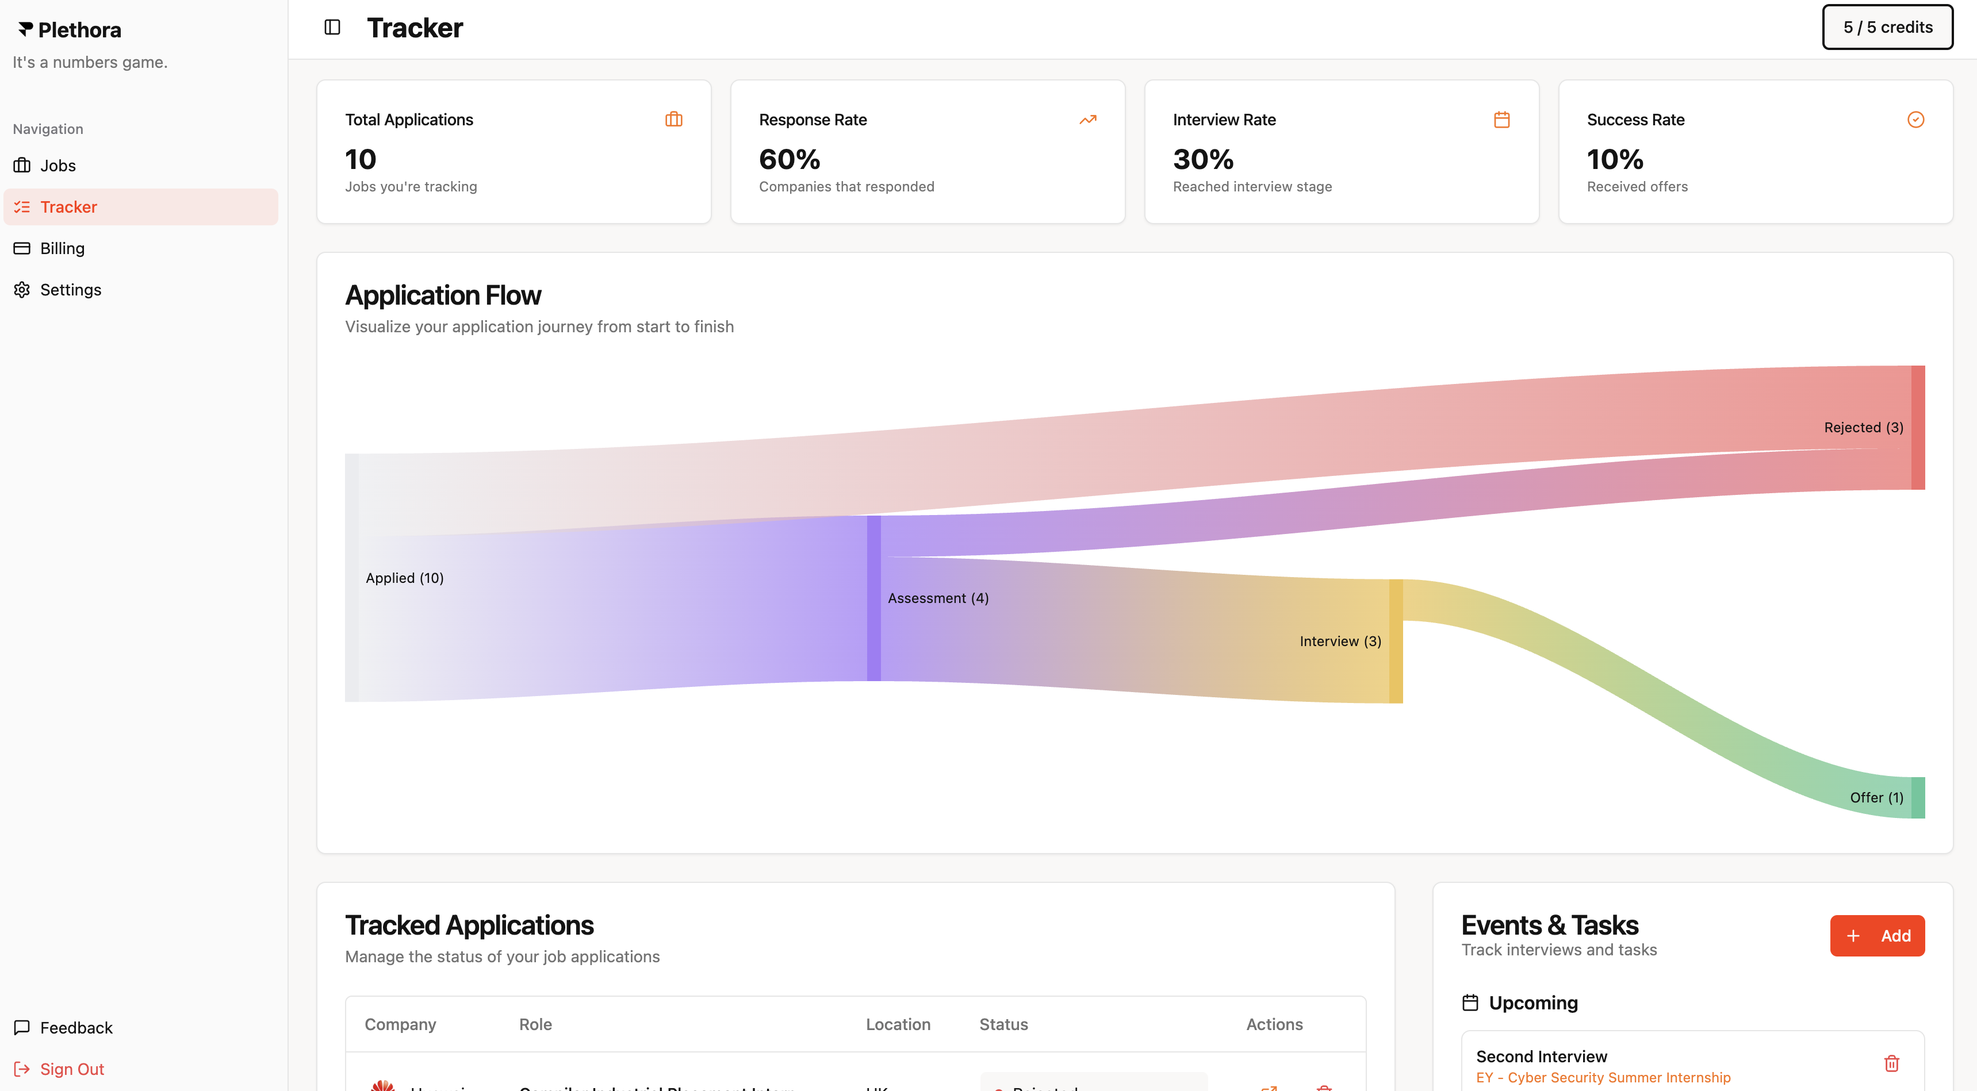The width and height of the screenshot is (1977, 1091).
Task: Click the Settings gear icon
Action: point(22,290)
